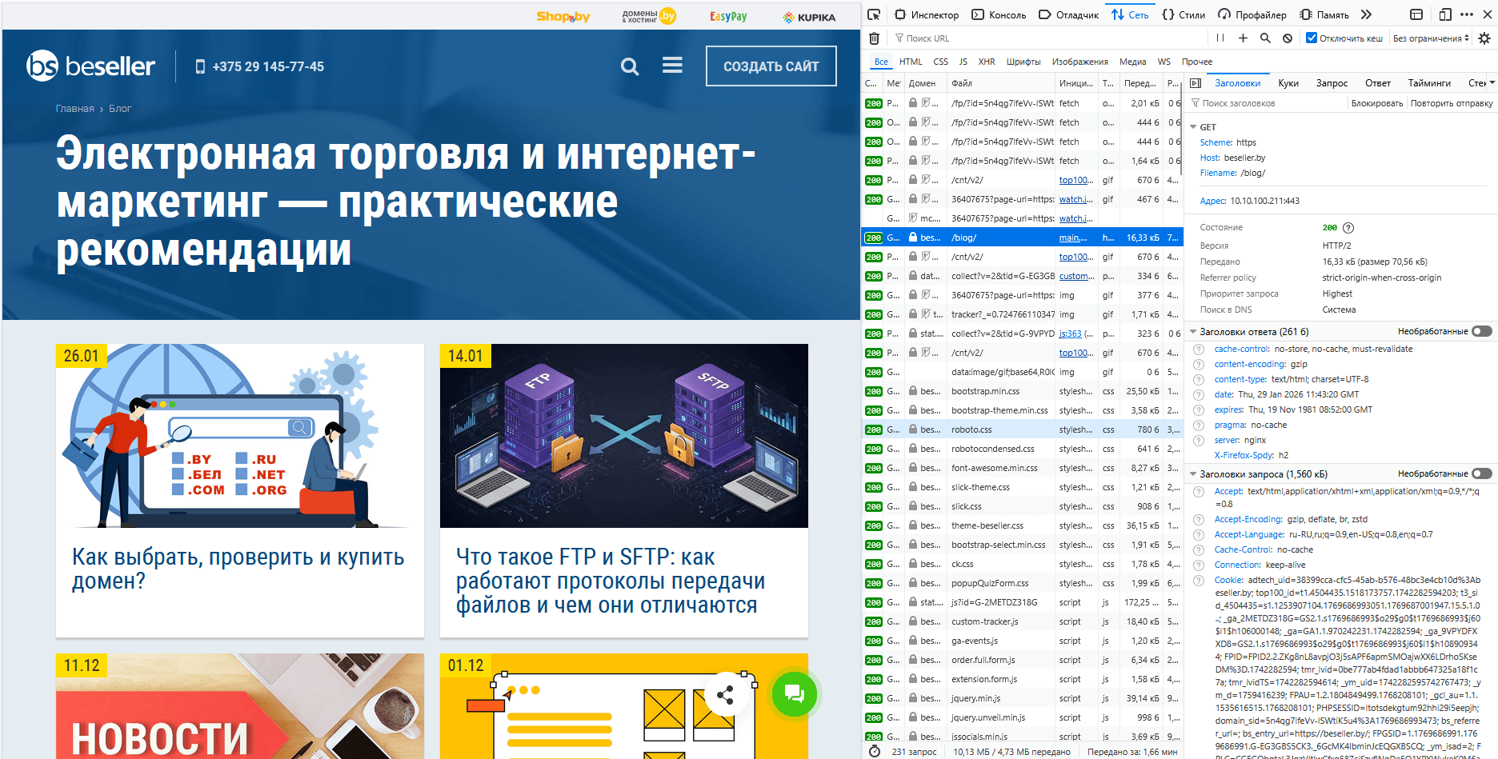Block requests using the no-entry icon
The image size is (1498, 759).
pos(1287,38)
